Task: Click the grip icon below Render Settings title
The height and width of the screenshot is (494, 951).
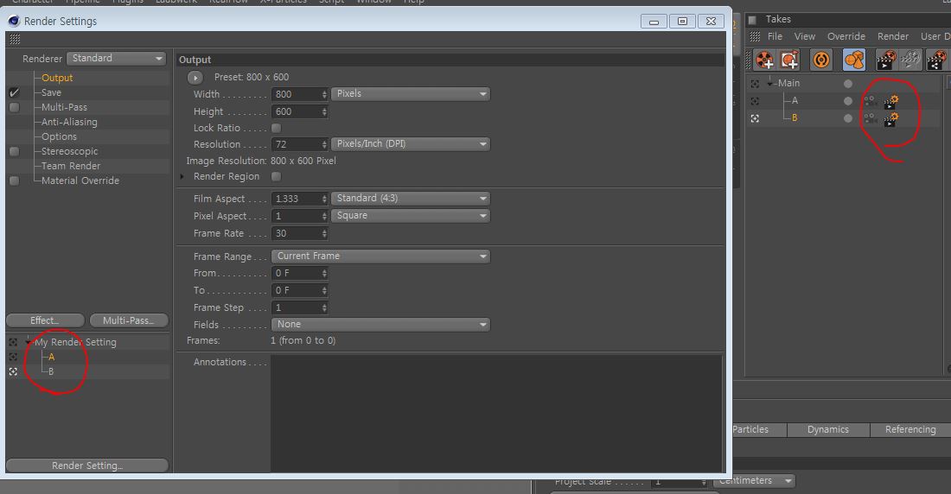Action: coord(16,40)
